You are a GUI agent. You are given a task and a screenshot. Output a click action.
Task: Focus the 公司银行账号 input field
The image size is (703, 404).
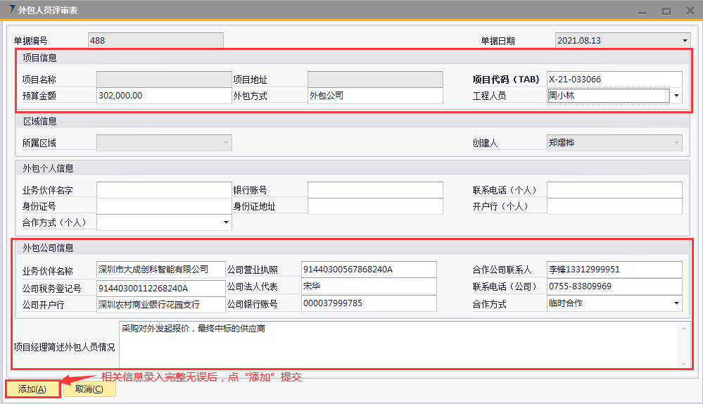click(x=368, y=303)
